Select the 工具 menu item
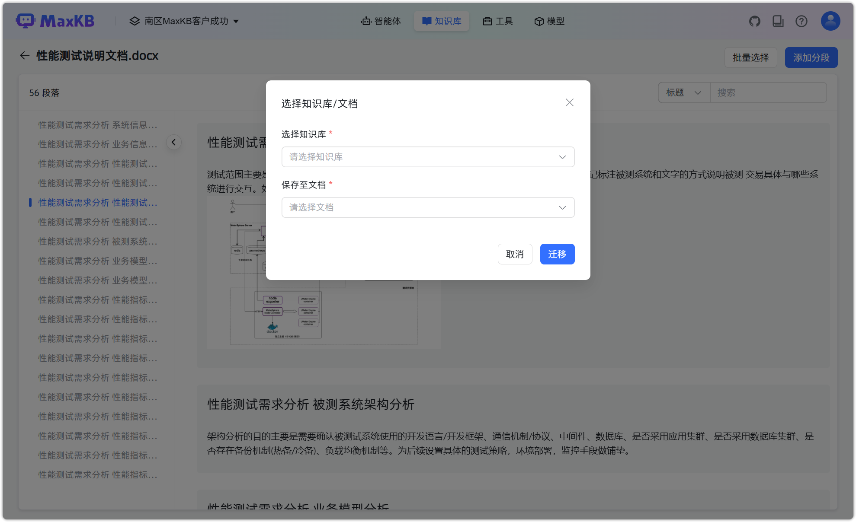856x522 pixels. click(x=498, y=21)
